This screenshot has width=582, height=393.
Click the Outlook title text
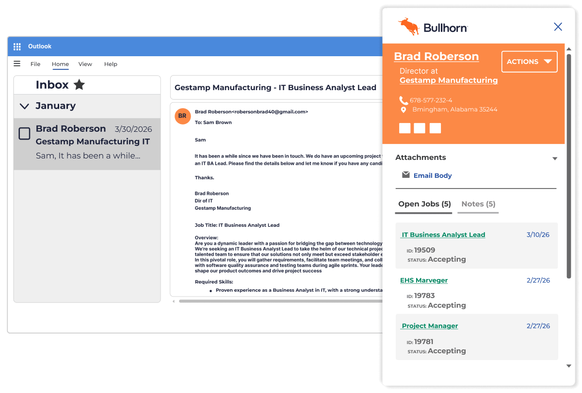point(40,47)
